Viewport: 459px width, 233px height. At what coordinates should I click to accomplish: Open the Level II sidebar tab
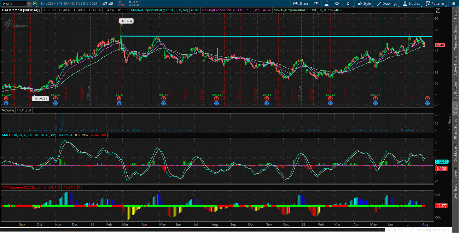pos(455,173)
